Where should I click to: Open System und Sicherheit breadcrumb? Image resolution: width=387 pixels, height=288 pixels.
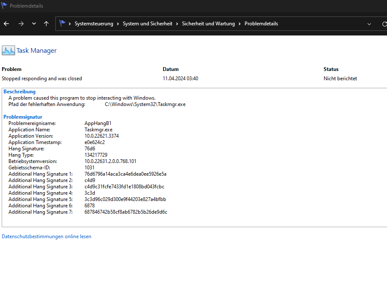pyautogui.click(x=147, y=24)
